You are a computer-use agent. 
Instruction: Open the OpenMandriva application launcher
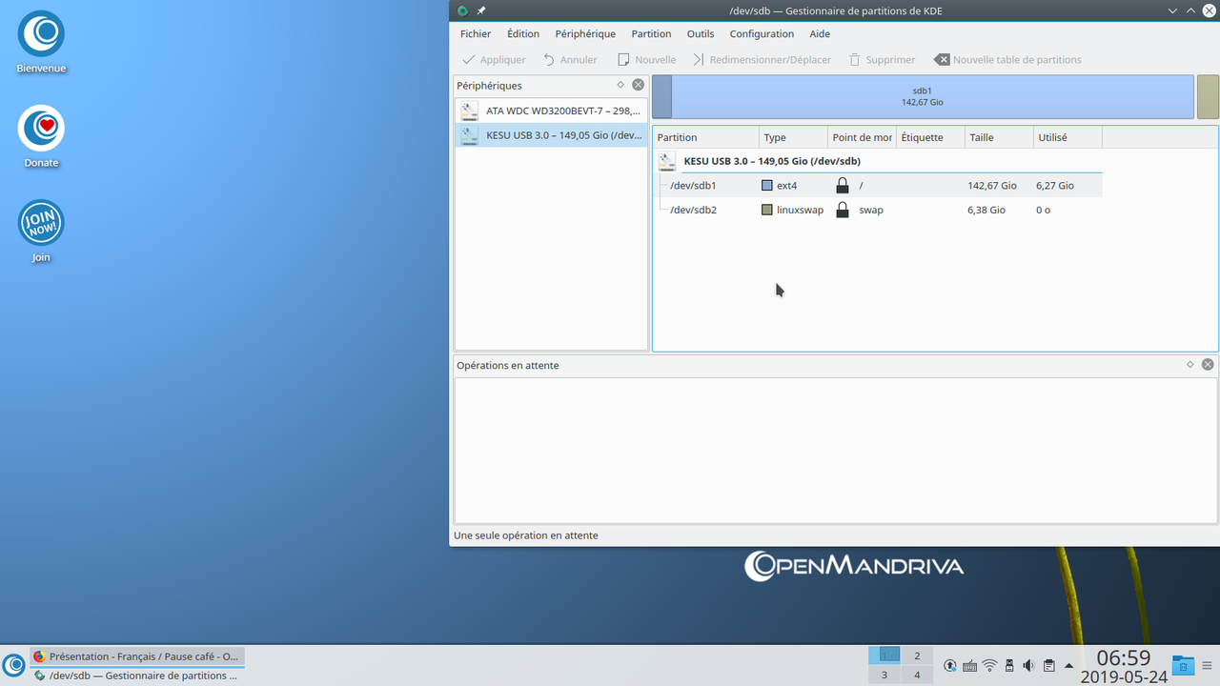tap(13, 664)
